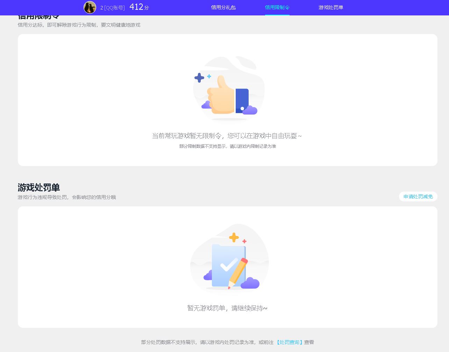This screenshot has height=352, width=449.
Task: Click the user avatar in the top bar
Action: [90, 7]
